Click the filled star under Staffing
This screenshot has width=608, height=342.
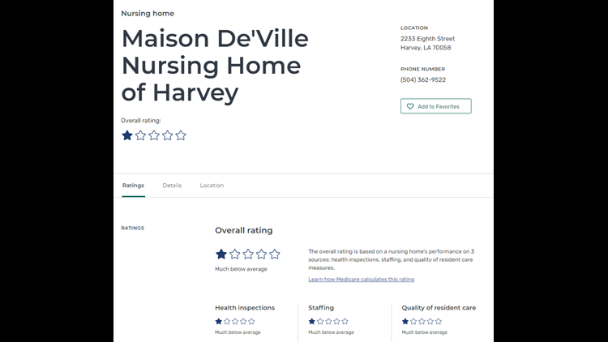click(312, 321)
